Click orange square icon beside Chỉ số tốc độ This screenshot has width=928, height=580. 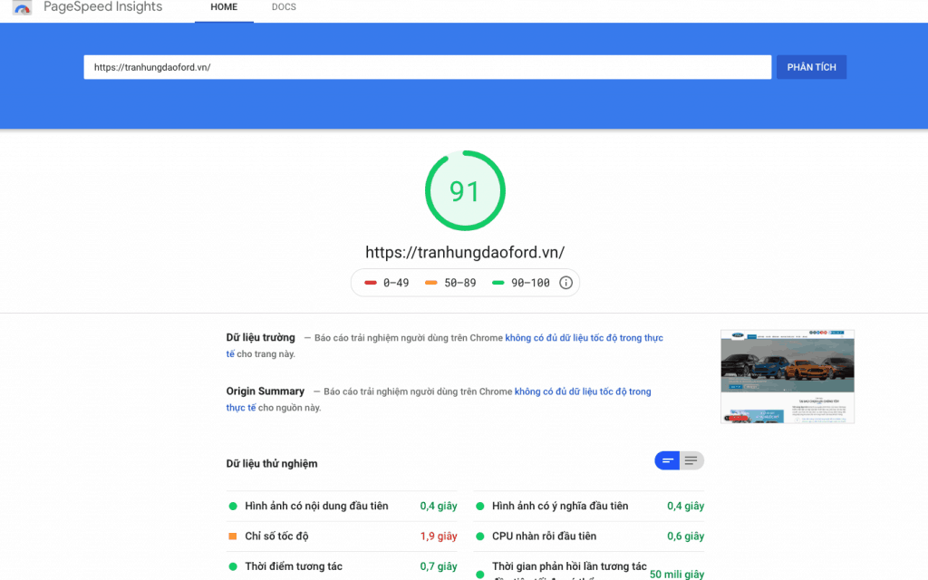point(233,536)
